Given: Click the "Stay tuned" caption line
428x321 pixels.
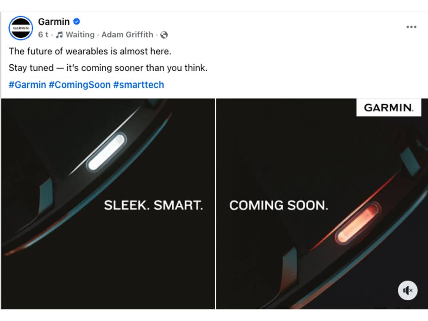Looking at the screenshot, I should tap(108, 68).
